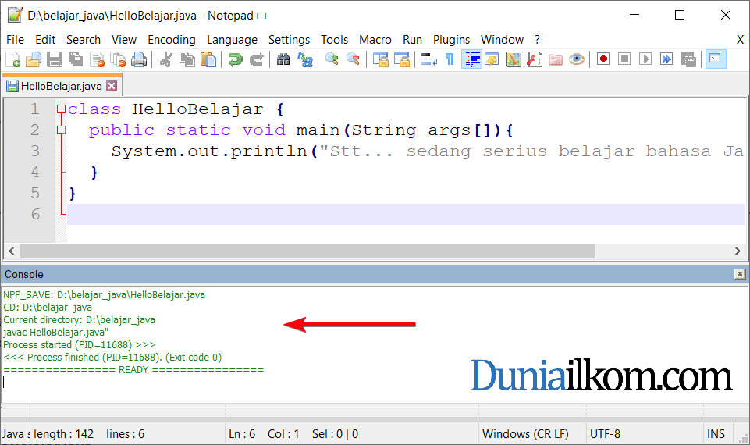Click the user defined language icon
This screenshot has width=750, height=445.
[492, 59]
